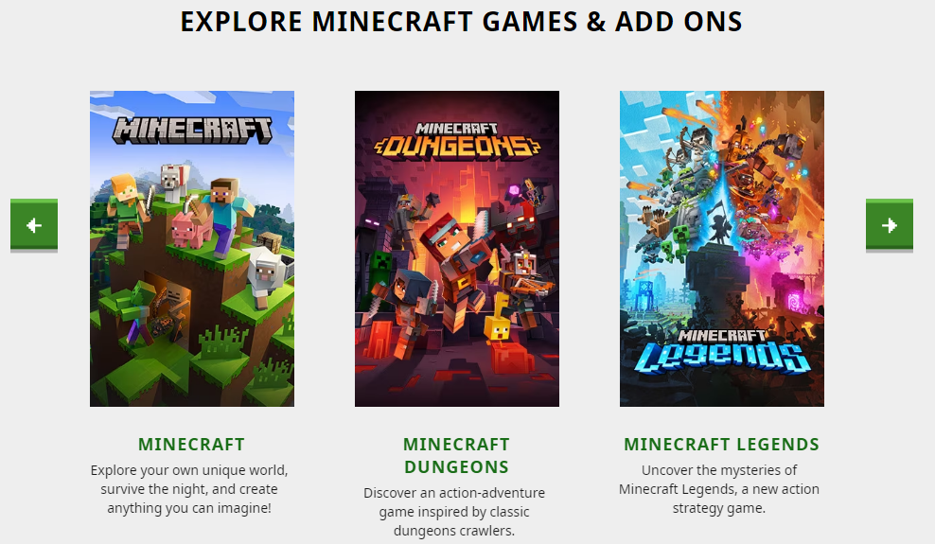Click the left arrow carousel button
The image size is (935, 544).
tap(34, 224)
